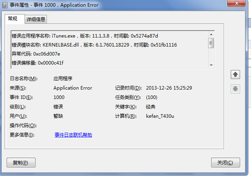Viewport: 251px width, 178px height.
Task: Show previous event with up arrow button
Action: click(x=235, y=75)
